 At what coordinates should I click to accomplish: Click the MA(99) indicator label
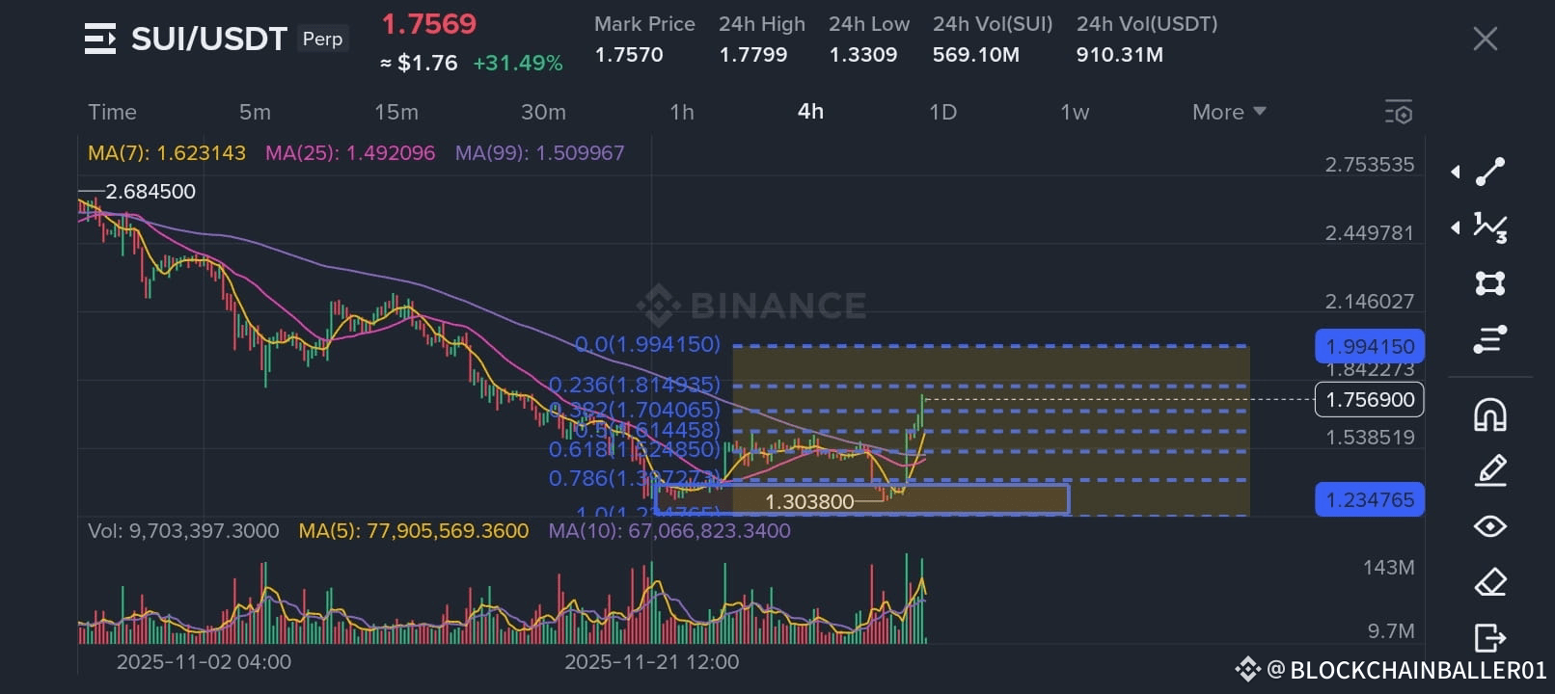pos(540,153)
